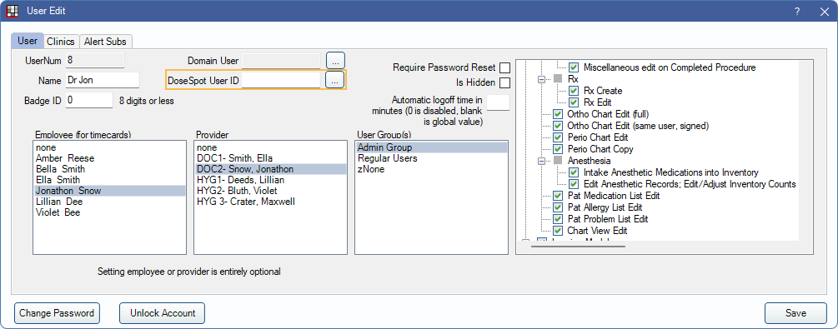Viewport: 838px width, 329px height.
Task: Click the Domain User text field
Action: pyautogui.click(x=281, y=62)
